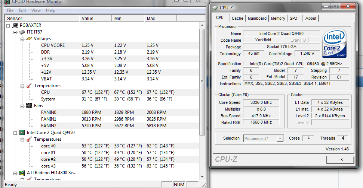Click the vertical scrollbar thumb in sensor list

pyautogui.click(x=202, y=82)
